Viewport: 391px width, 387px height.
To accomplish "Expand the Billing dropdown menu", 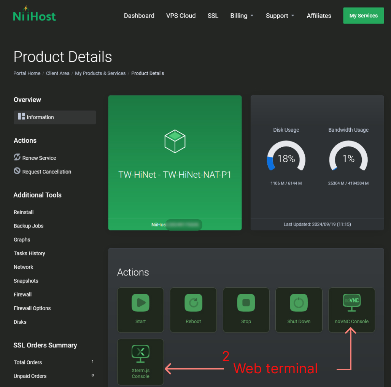I will (242, 16).
